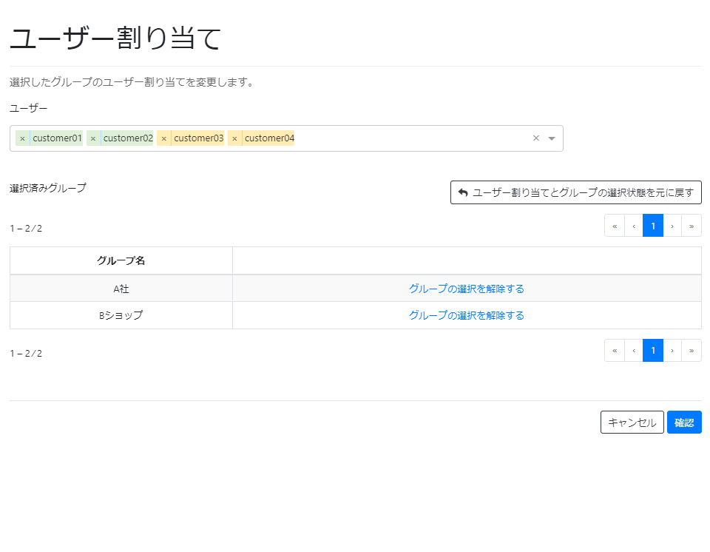Remove the customer02 tag from users

coord(93,138)
